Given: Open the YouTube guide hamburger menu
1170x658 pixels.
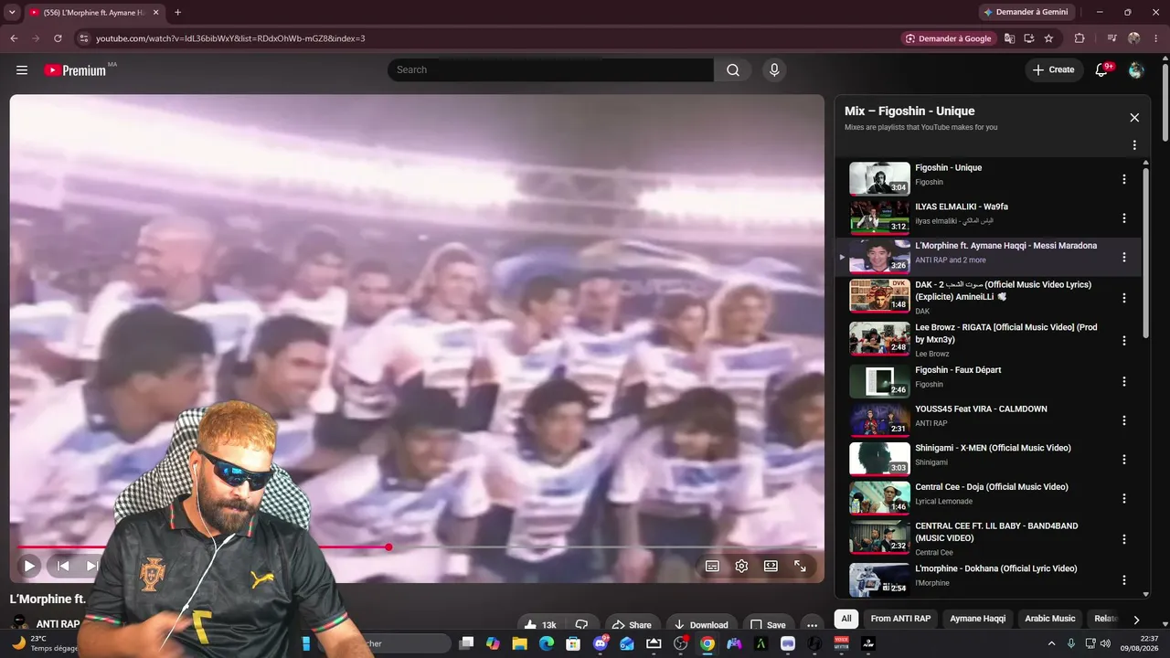Looking at the screenshot, I should [22, 70].
